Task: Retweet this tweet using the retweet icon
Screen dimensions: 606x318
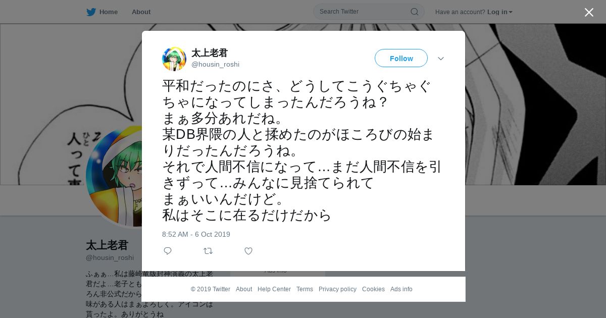Action: pos(208,251)
